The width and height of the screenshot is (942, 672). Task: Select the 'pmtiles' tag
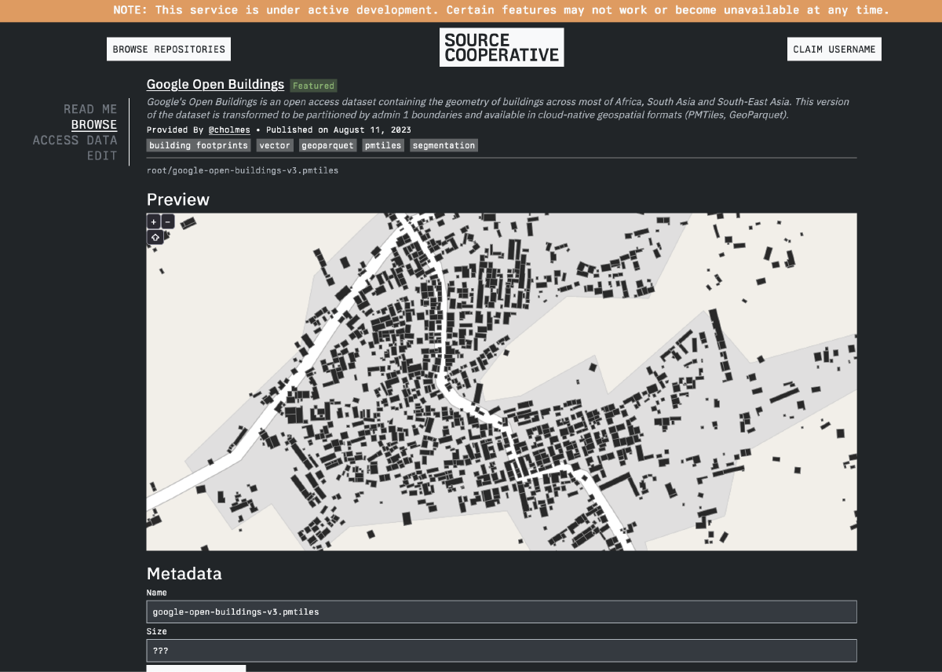382,144
